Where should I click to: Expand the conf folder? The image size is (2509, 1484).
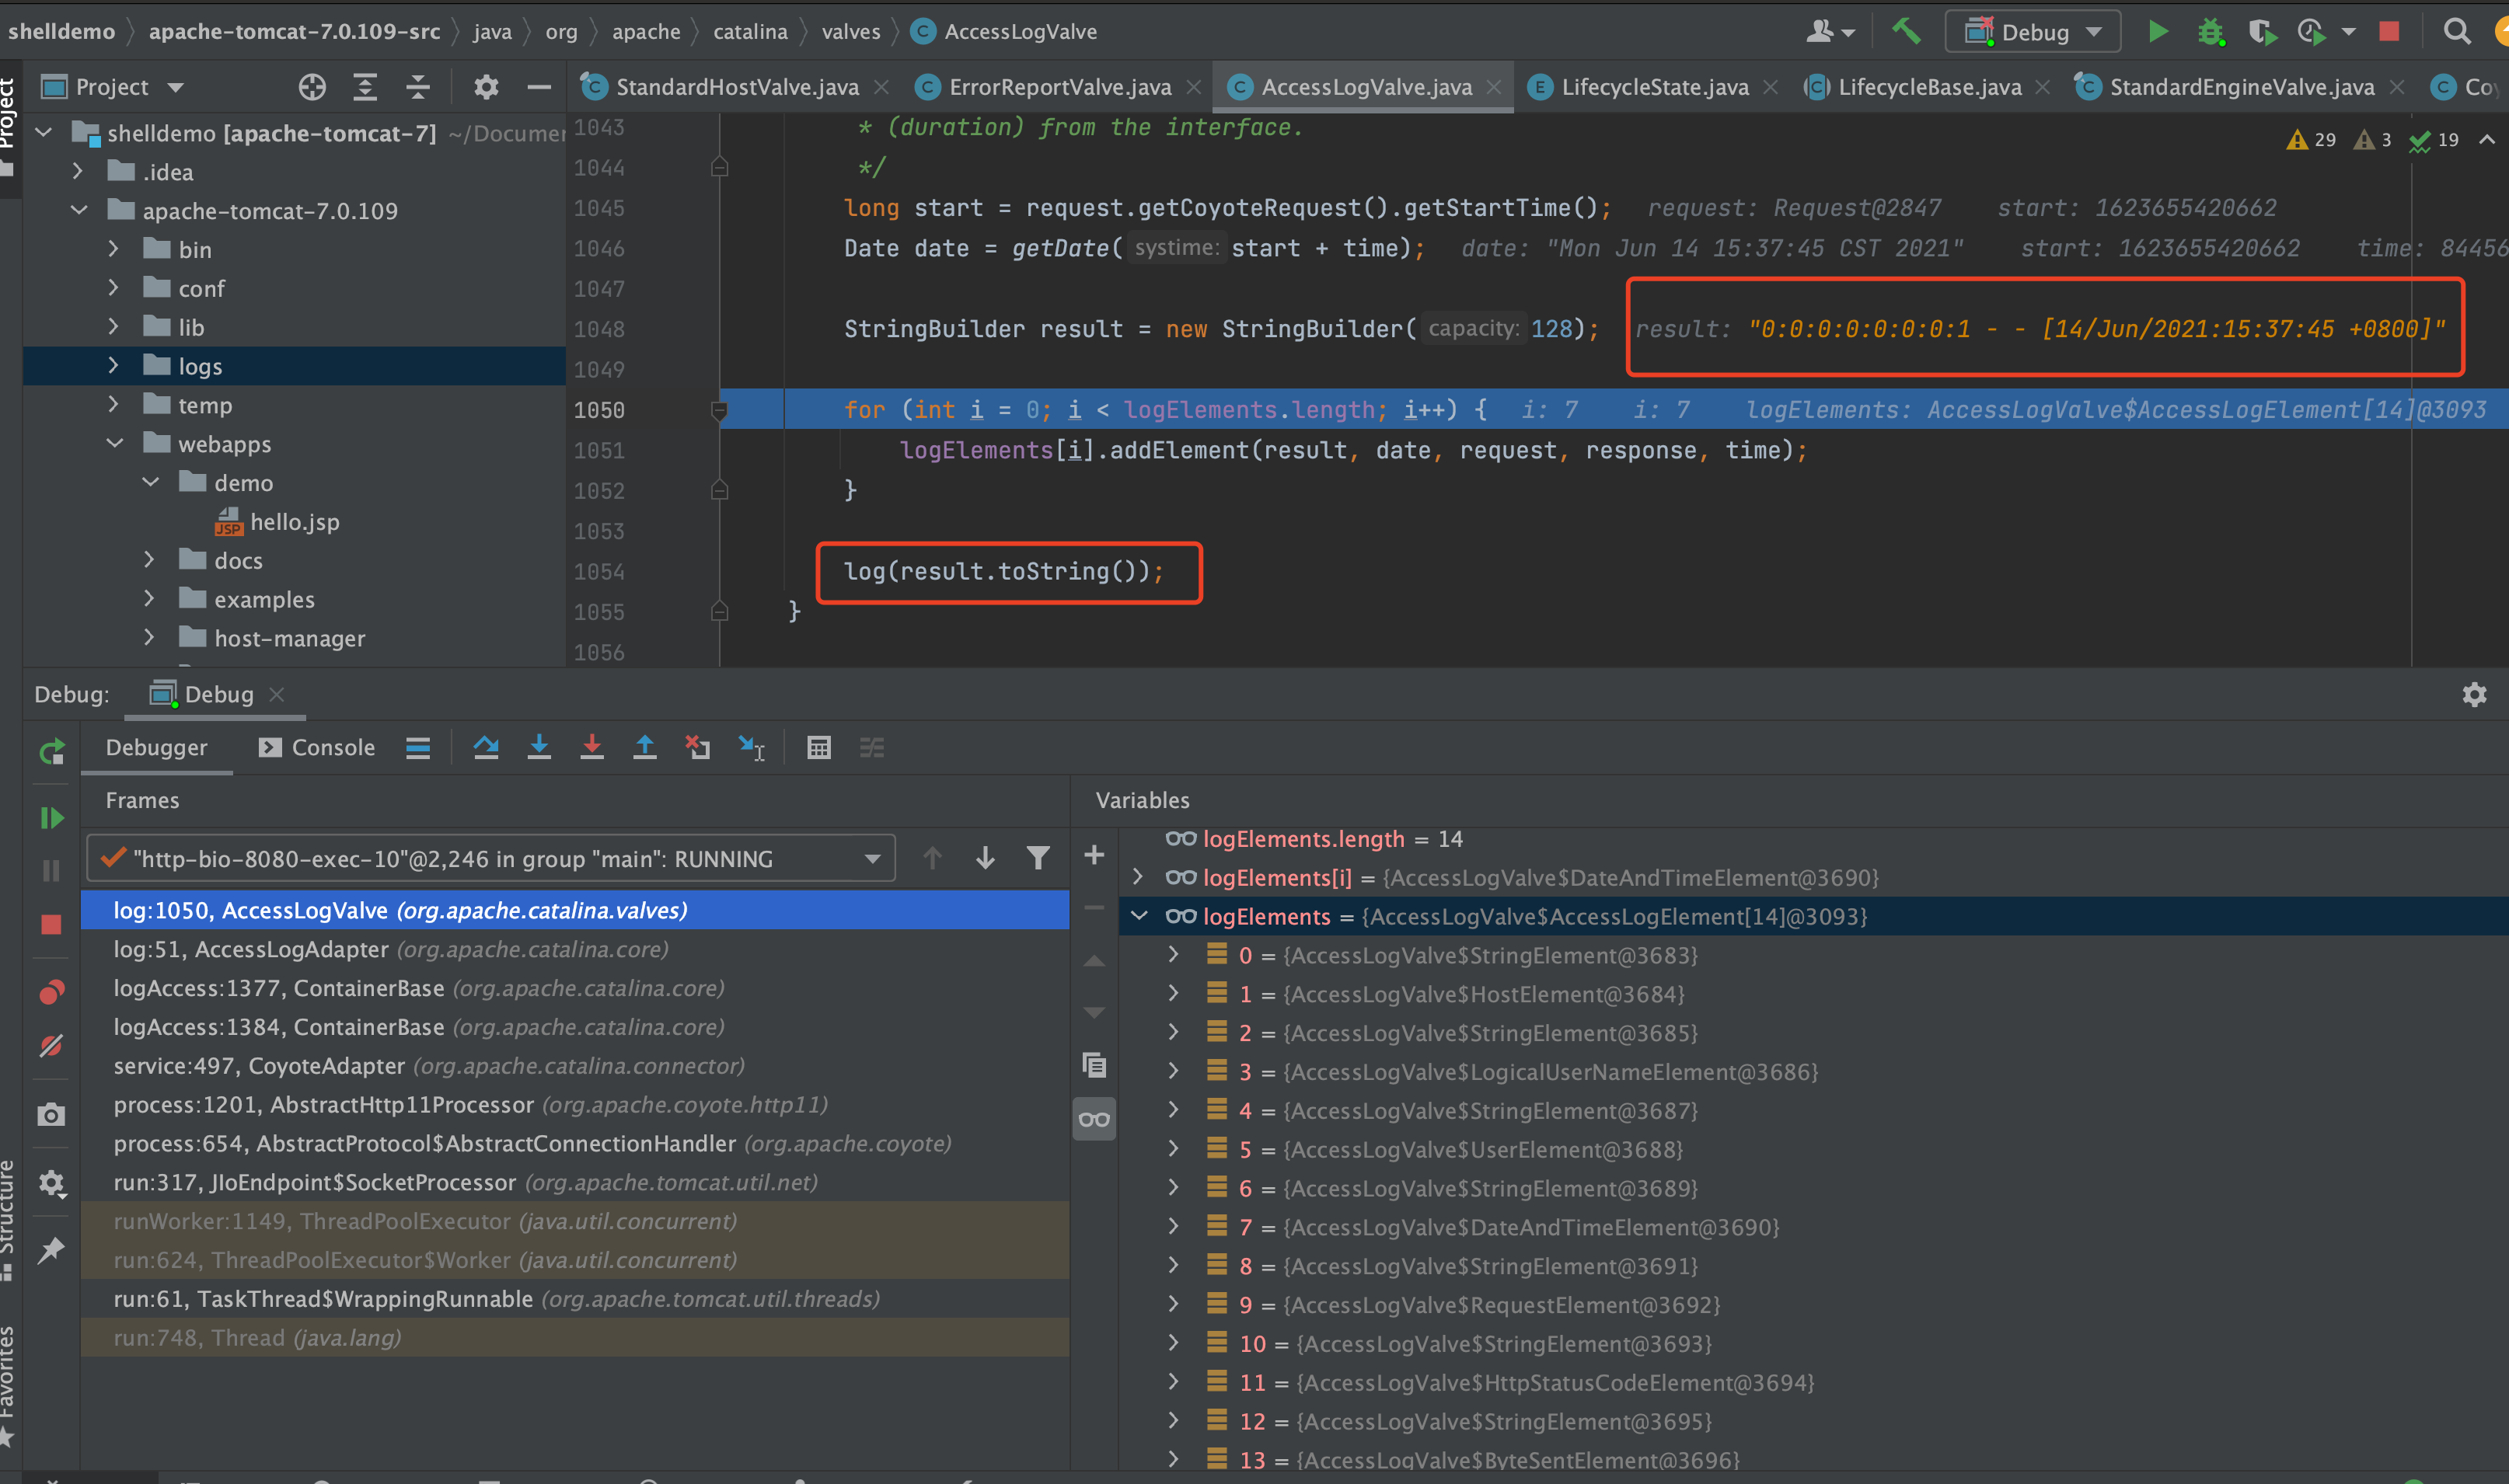(x=113, y=288)
